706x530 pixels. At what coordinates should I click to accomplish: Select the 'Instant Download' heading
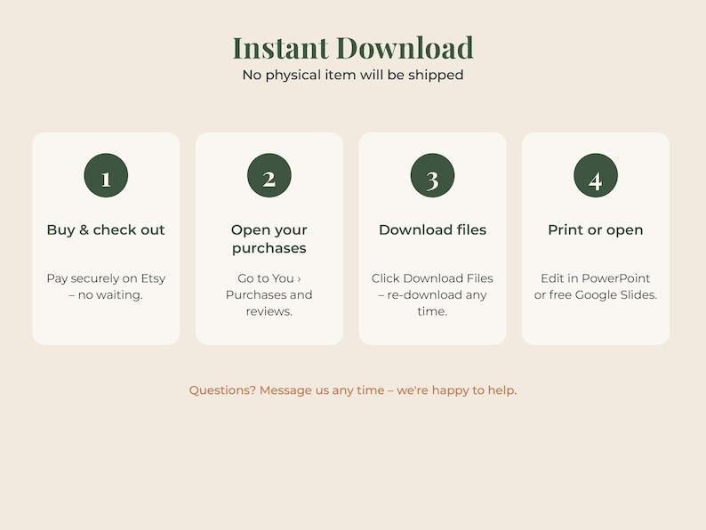(x=353, y=48)
